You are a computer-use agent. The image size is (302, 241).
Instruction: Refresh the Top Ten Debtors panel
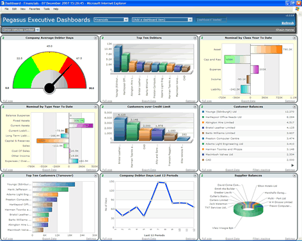103,38
